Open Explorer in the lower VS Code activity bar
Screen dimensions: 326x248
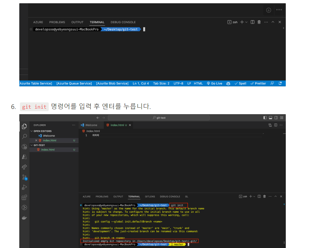coord(24,126)
